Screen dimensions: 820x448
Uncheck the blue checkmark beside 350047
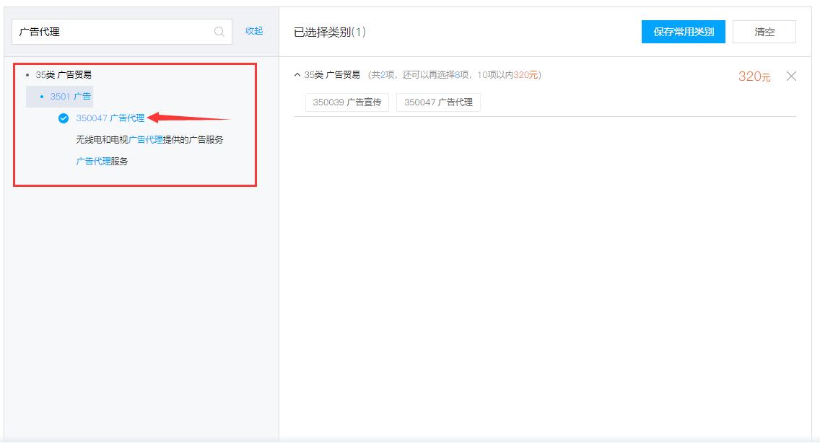[x=64, y=118]
